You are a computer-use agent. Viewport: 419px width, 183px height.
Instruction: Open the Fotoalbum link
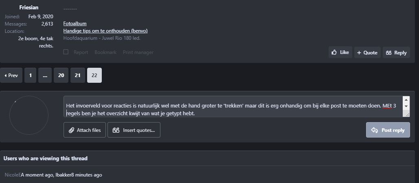click(x=75, y=24)
